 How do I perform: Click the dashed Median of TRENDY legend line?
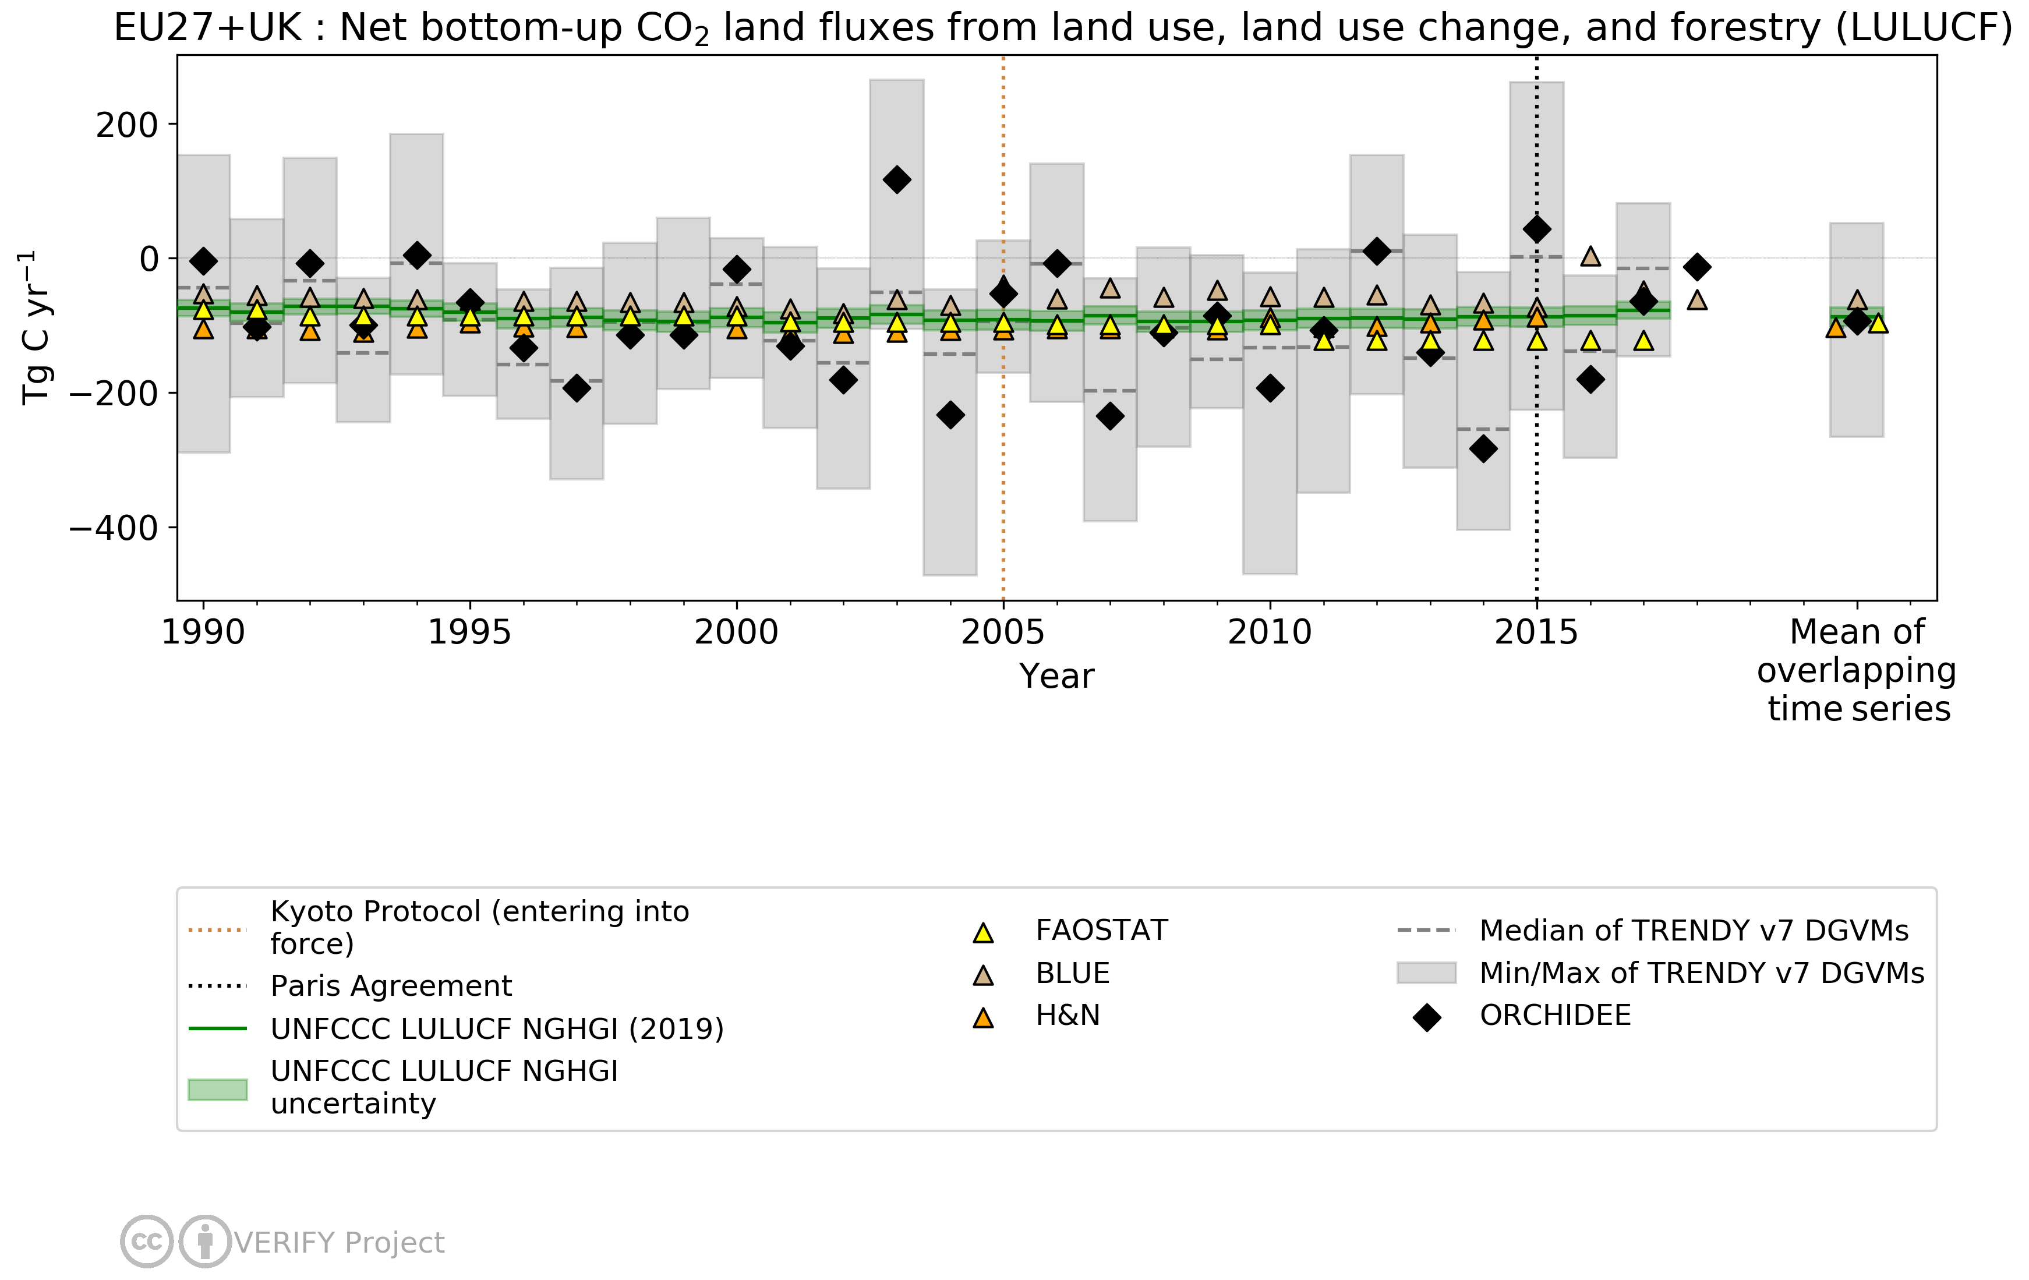coord(1426,930)
